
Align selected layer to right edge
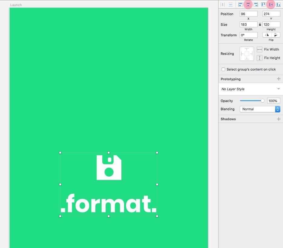point(256,5)
